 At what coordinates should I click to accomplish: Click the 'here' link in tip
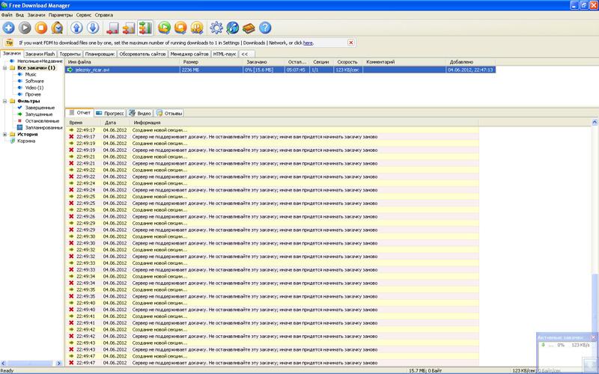pyautogui.click(x=308, y=43)
